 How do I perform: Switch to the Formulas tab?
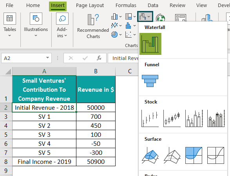click(x=126, y=5)
